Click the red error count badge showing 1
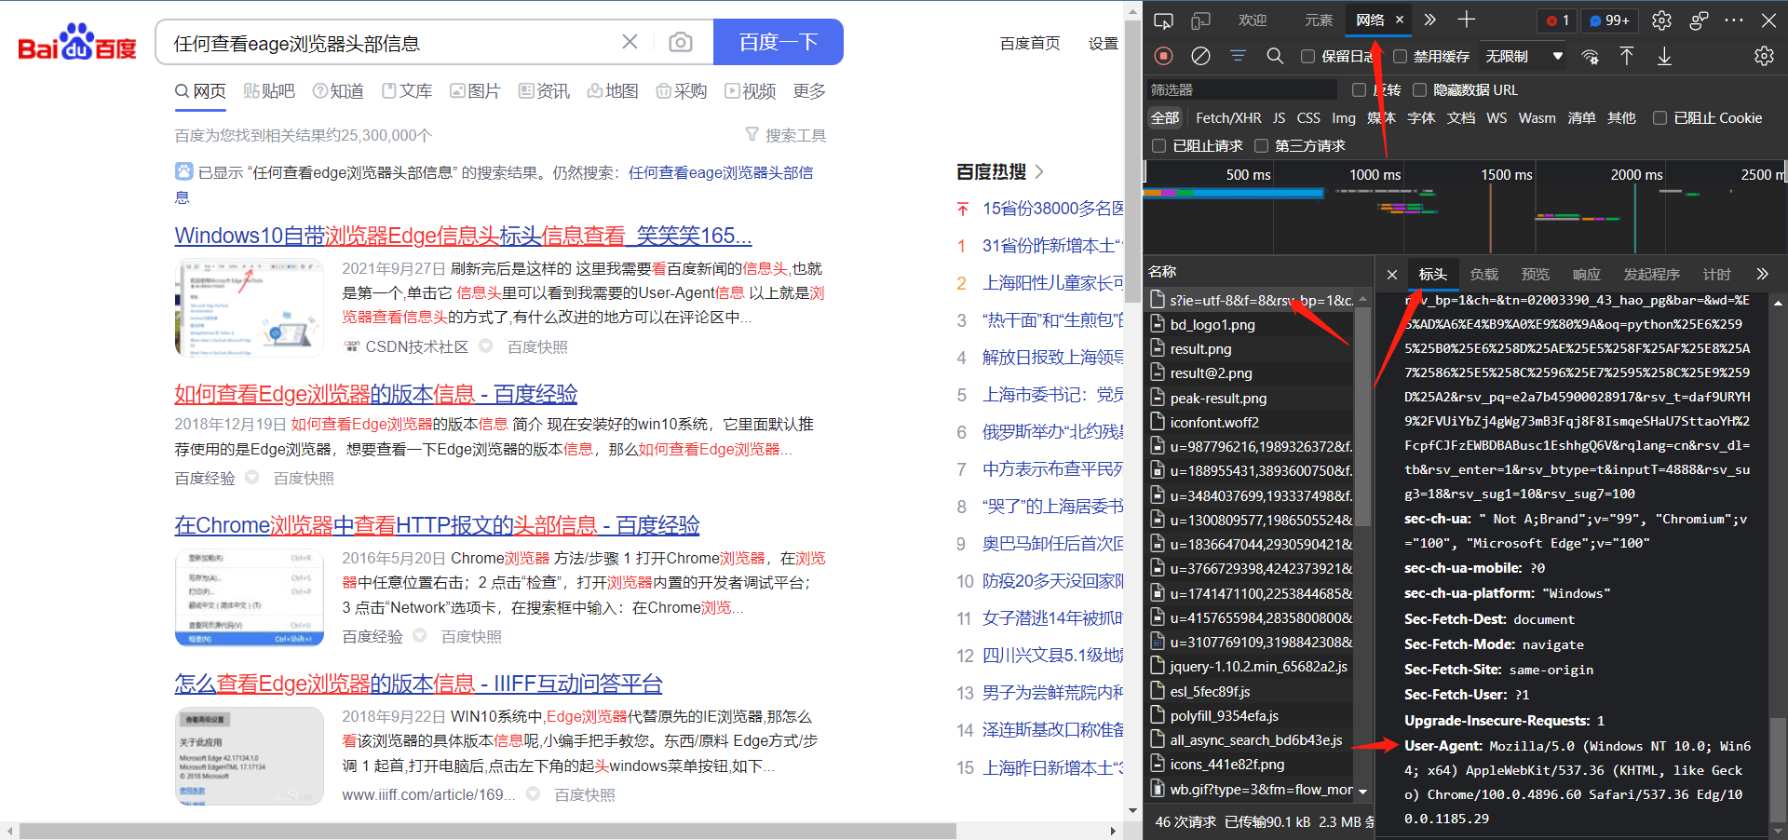The image size is (1788, 840). pyautogui.click(x=1558, y=20)
